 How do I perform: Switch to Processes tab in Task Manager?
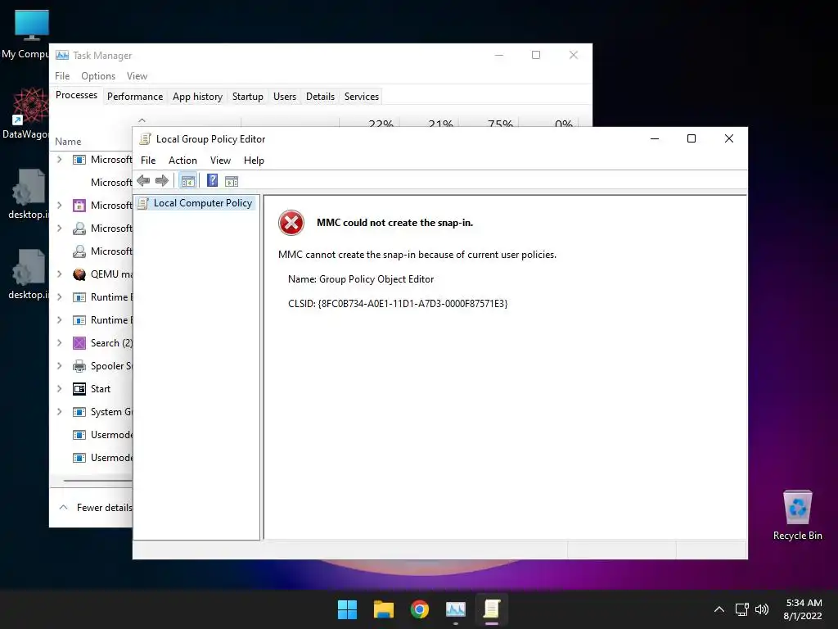pos(76,95)
